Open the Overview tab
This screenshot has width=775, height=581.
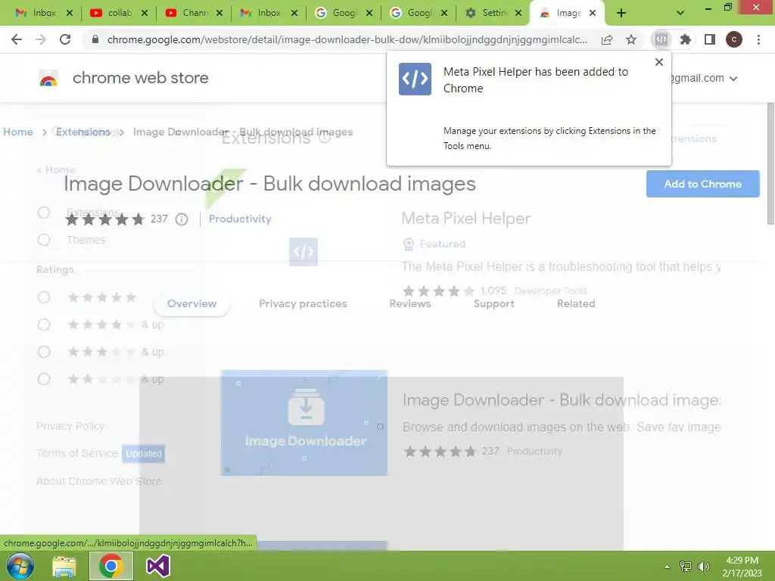coord(191,303)
